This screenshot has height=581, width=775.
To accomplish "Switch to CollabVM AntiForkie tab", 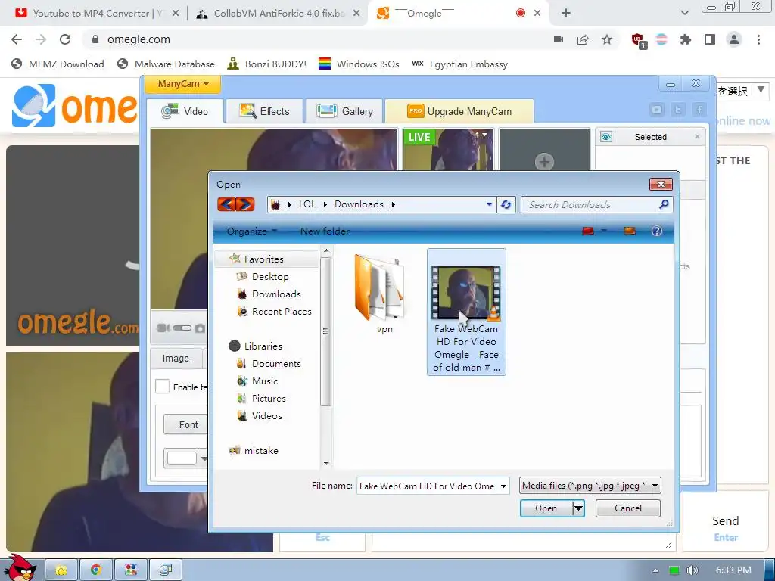I will coord(279,14).
